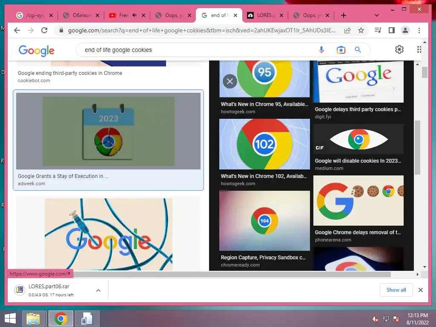Close the downloads bar
This screenshot has width=436, height=327.
pyautogui.click(x=420, y=290)
